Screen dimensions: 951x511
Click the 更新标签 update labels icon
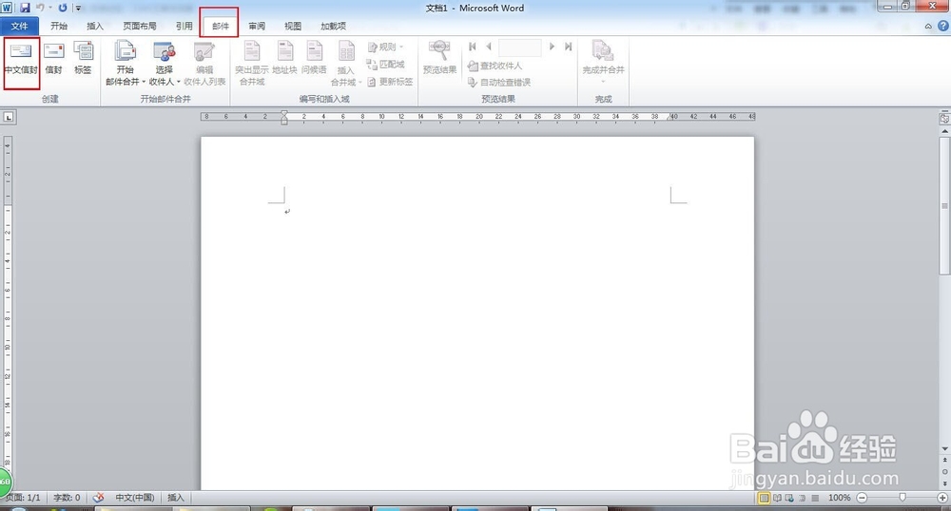tap(390, 81)
